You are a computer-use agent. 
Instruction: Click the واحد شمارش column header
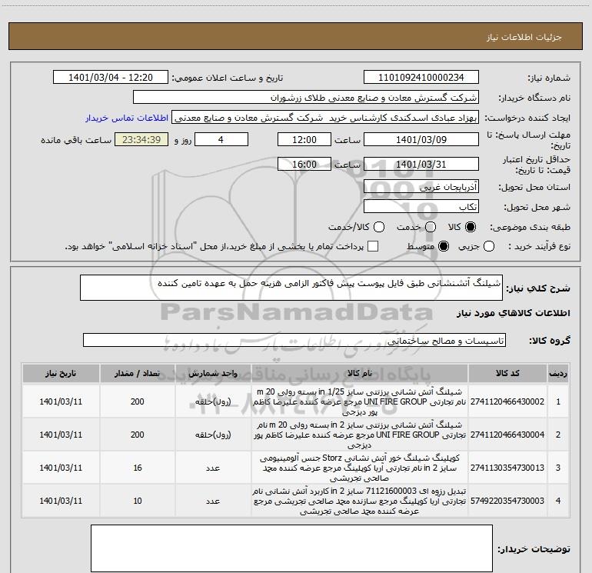(213, 374)
